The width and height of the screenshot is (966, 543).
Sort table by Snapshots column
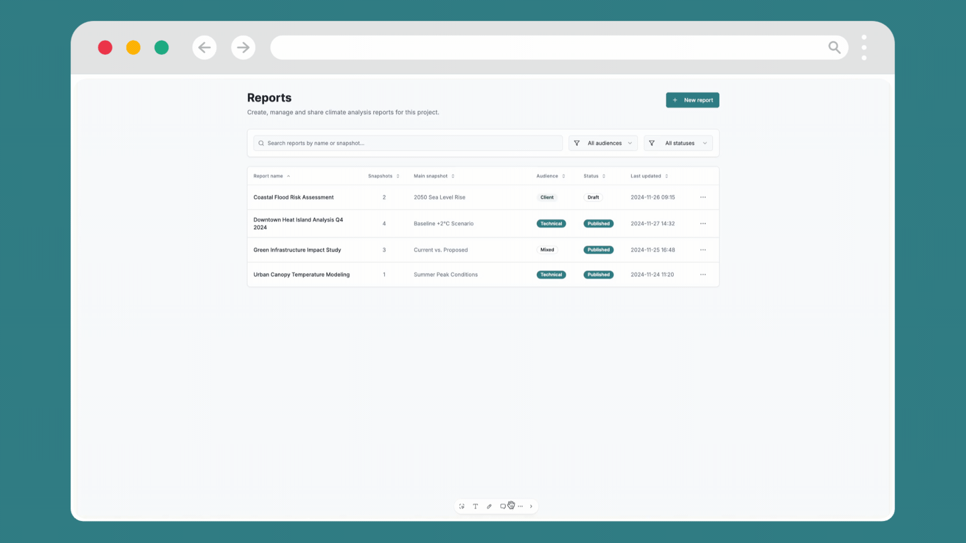(x=383, y=176)
